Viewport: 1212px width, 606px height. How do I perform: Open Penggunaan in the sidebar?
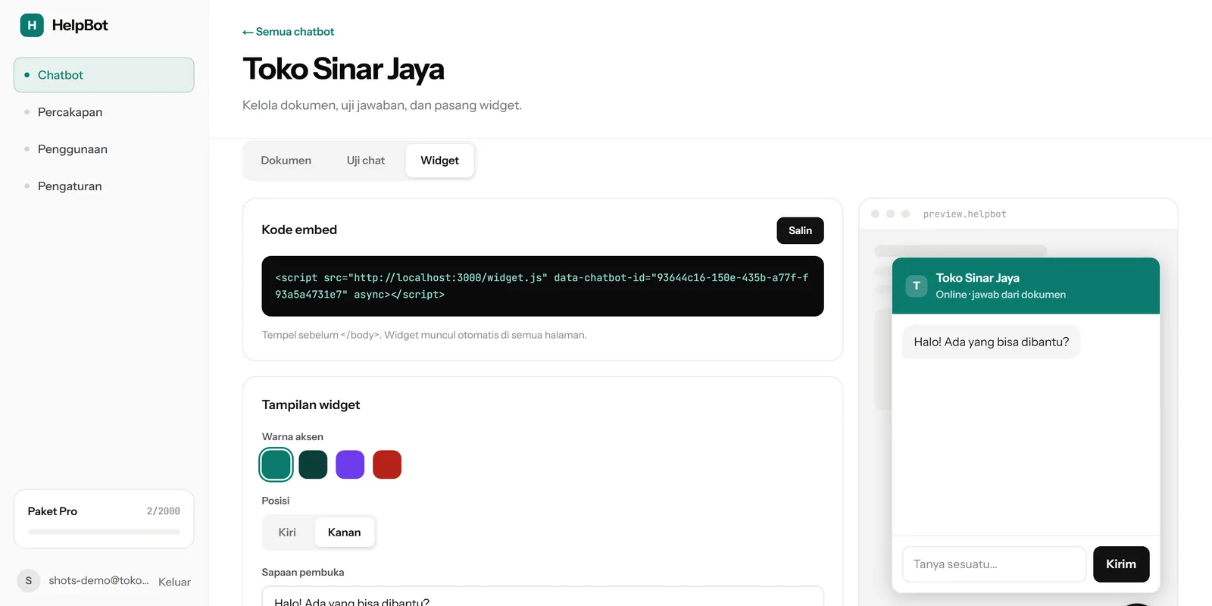(x=104, y=149)
